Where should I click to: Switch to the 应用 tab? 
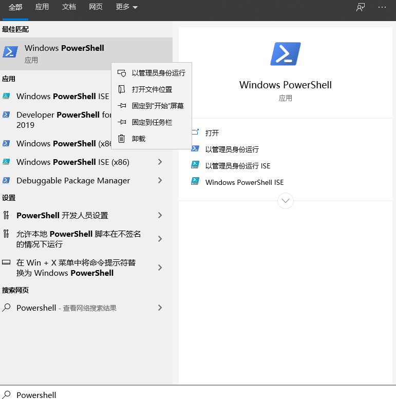coord(42,7)
